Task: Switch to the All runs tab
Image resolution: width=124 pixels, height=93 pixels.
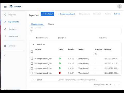Action: pyautogui.click(x=51, y=24)
